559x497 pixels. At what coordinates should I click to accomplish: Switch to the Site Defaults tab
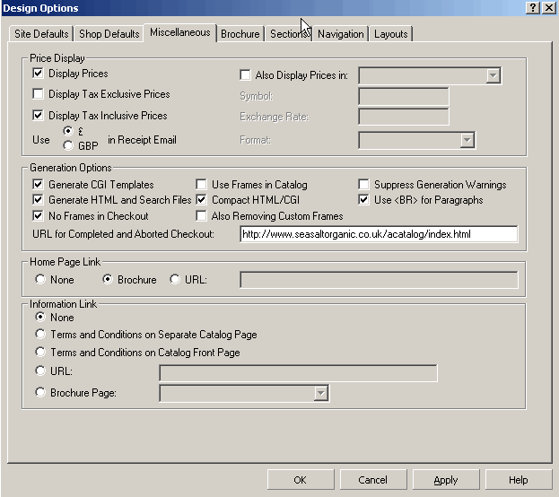pyautogui.click(x=39, y=34)
